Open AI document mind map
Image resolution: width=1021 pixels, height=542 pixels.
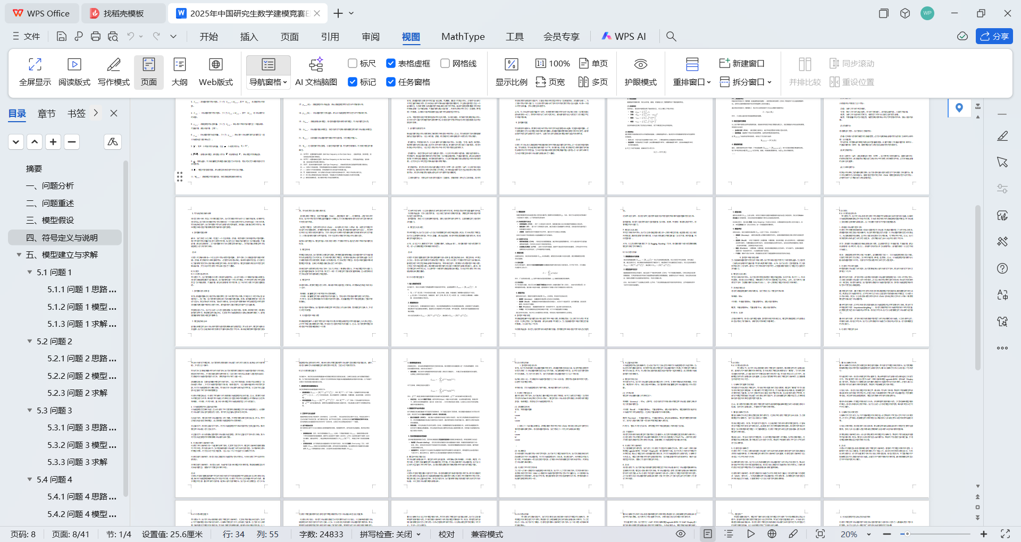[316, 72]
